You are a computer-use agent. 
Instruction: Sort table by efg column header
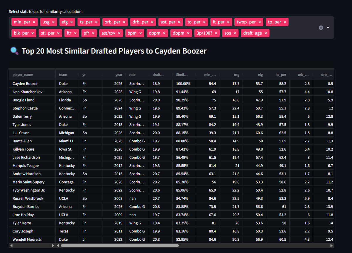point(254,75)
